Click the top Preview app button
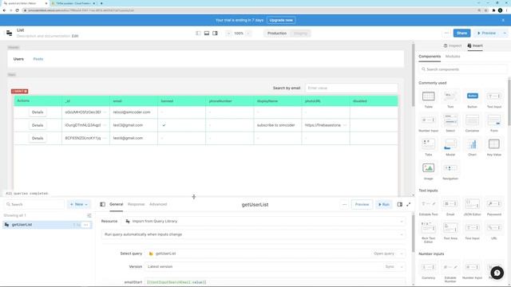Image resolution: width=511 pixels, height=287 pixels. pyautogui.click(x=486, y=33)
